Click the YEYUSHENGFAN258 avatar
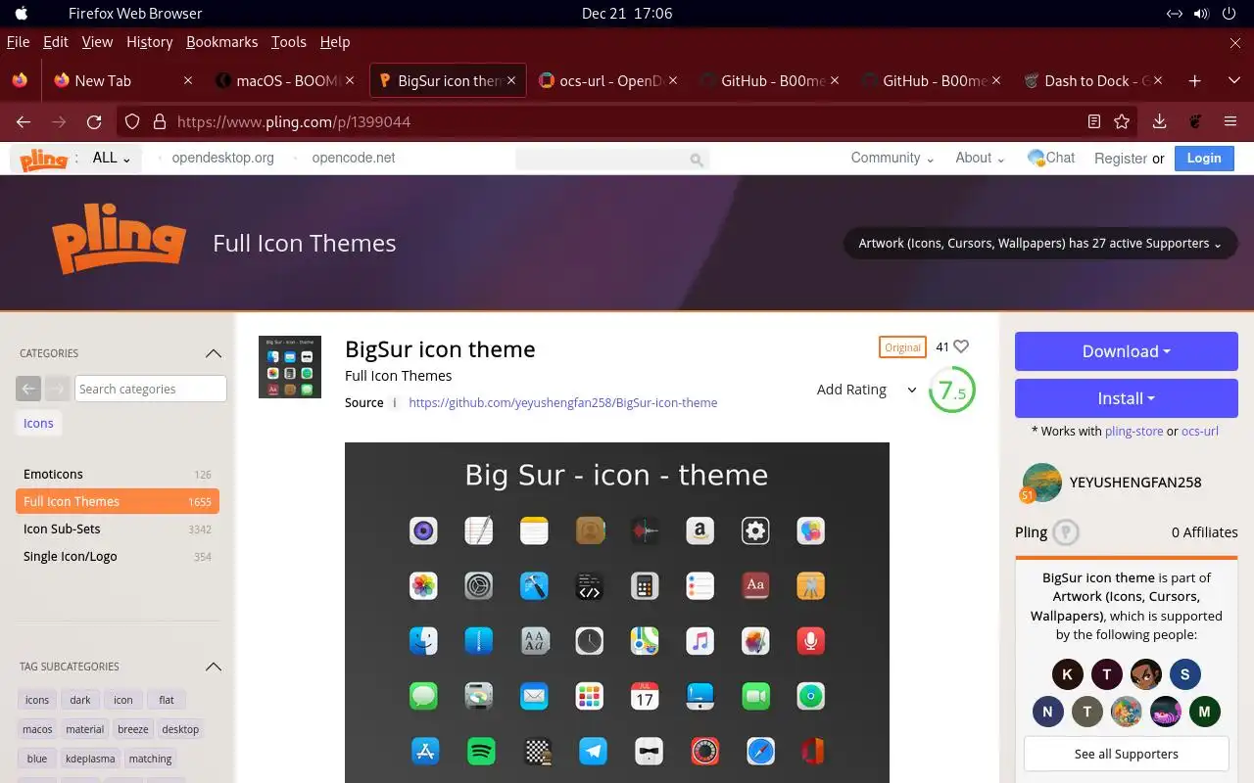 pyautogui.click(x=1042, y=483)
